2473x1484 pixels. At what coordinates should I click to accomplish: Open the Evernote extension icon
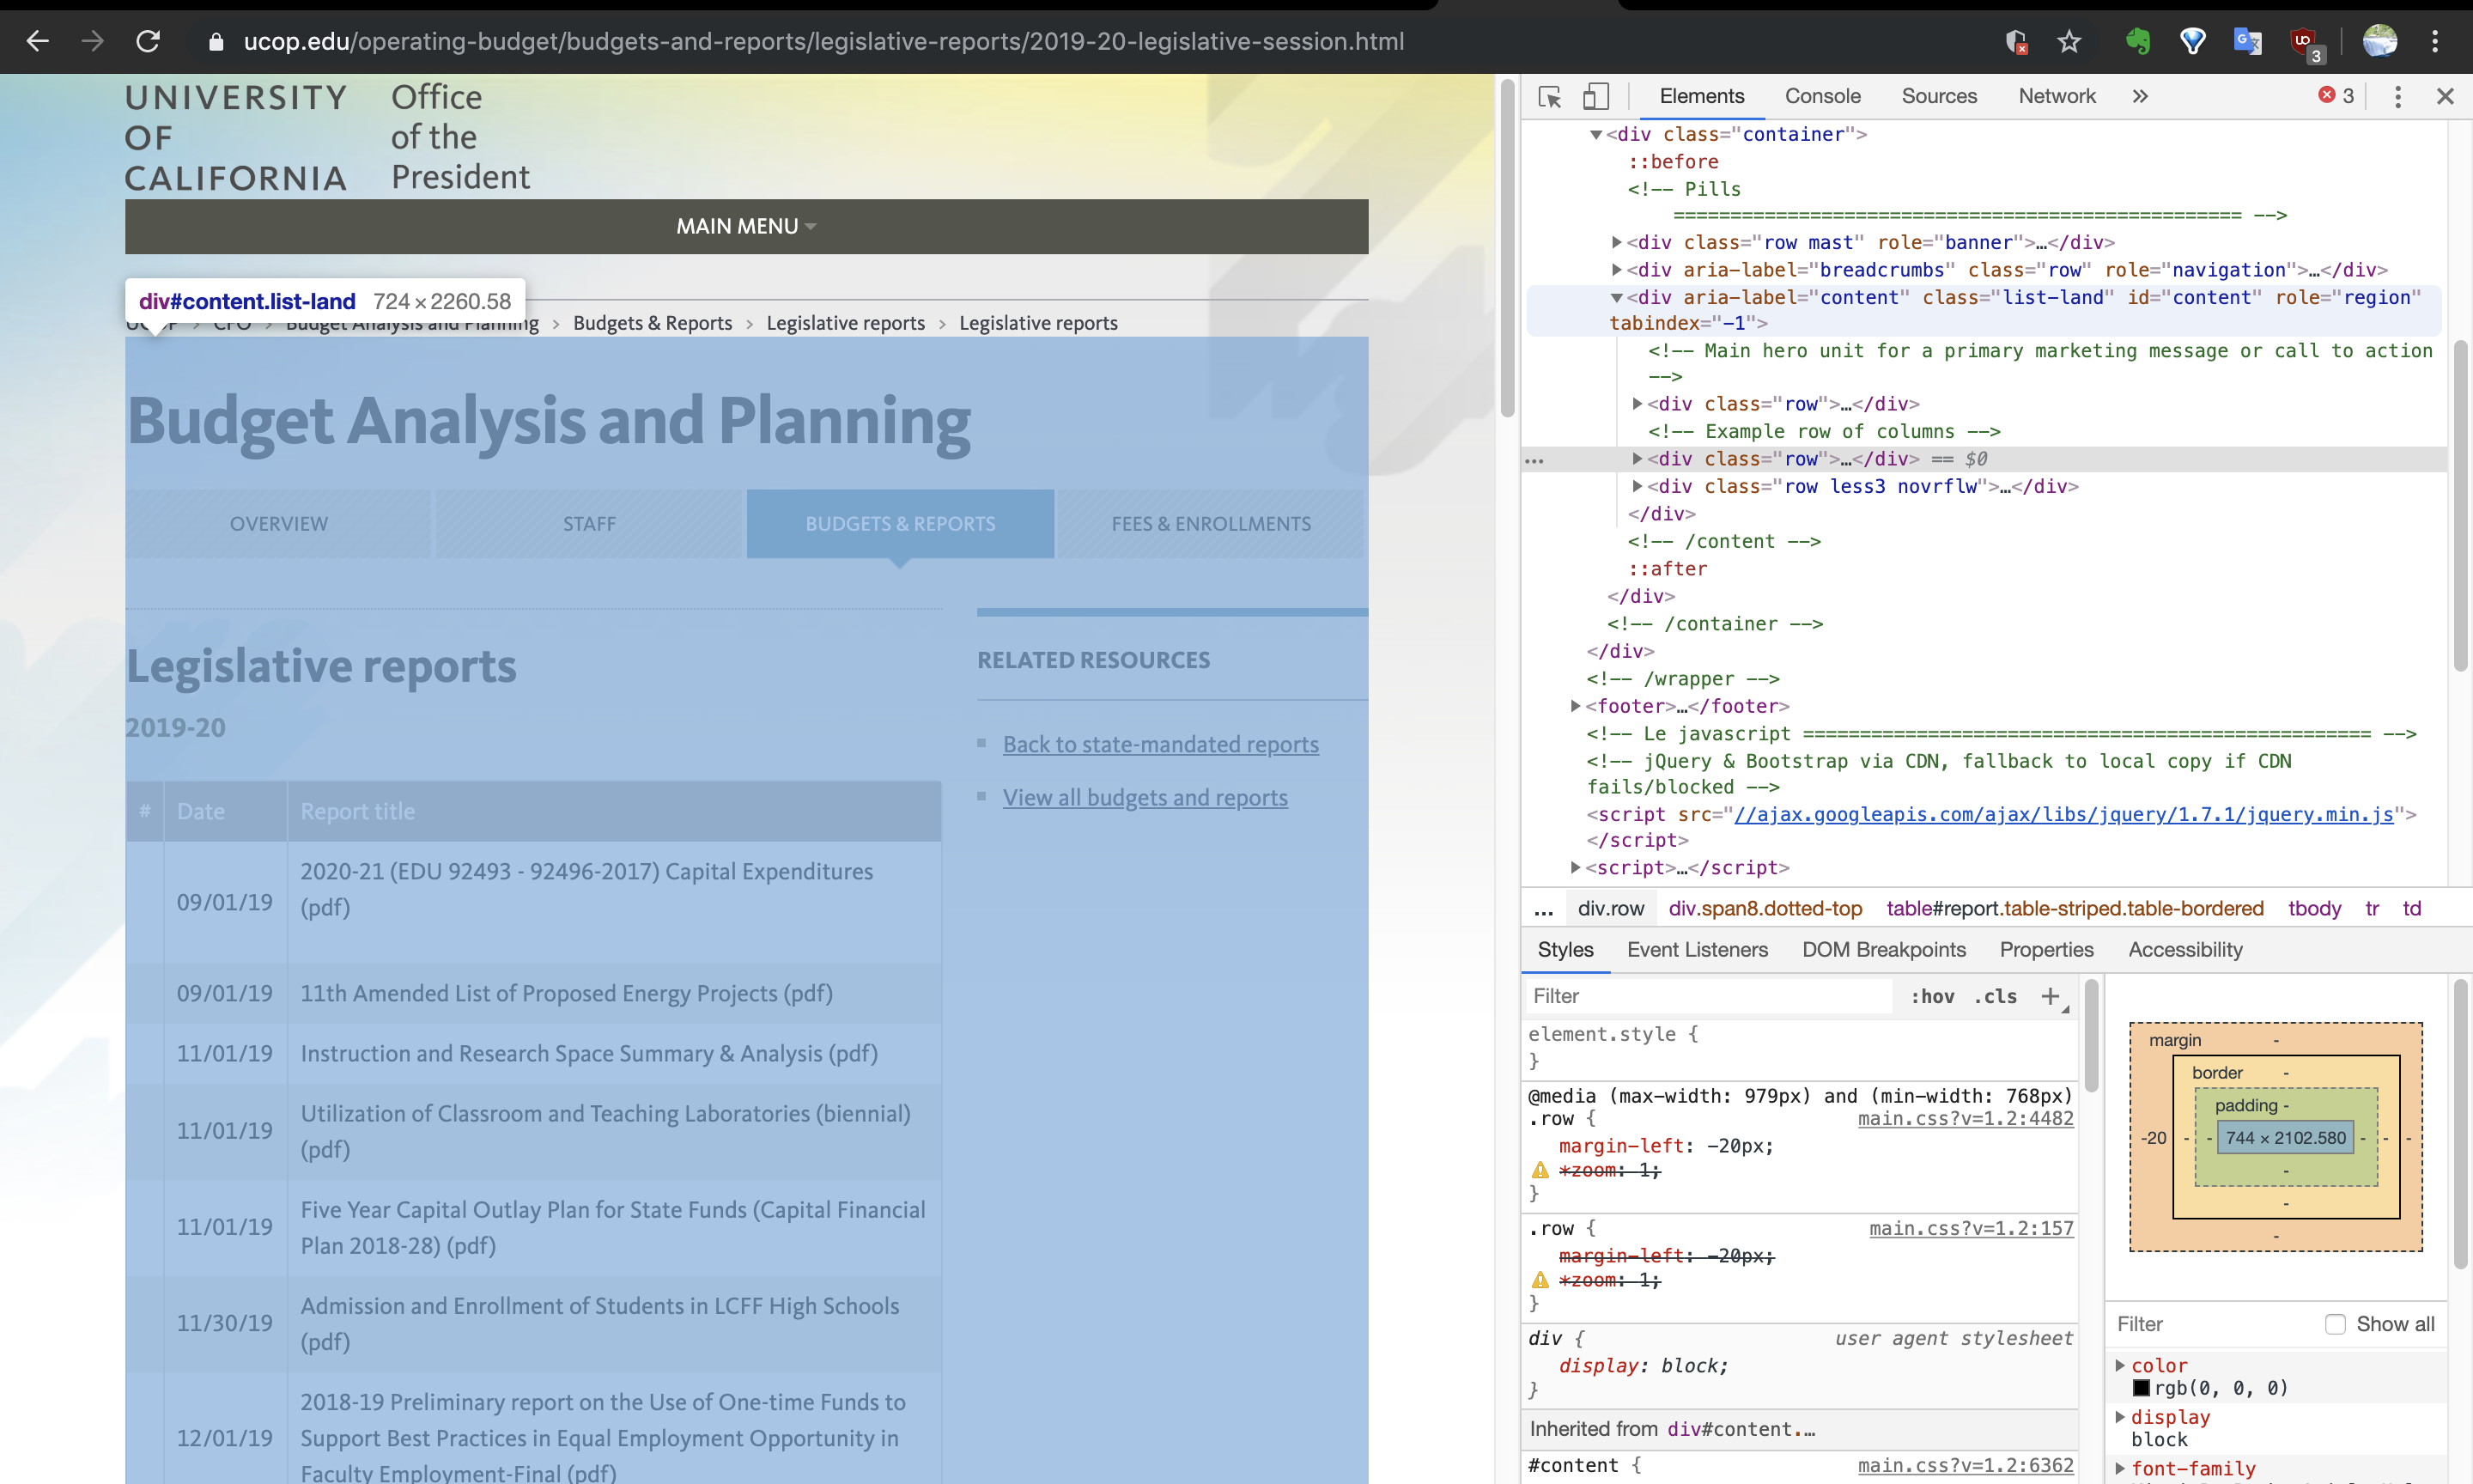pyautogui.click(x=2137, y=41)
